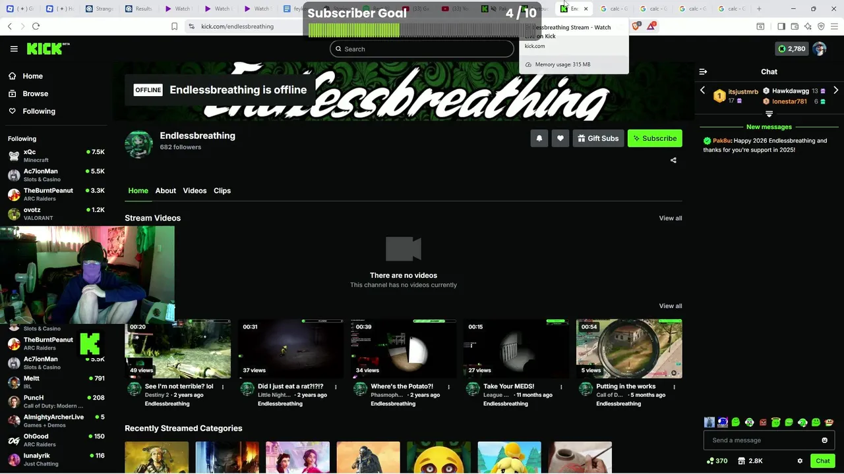
Task: Open OhGood ARC Raiders channel
Action: point(56,440)
